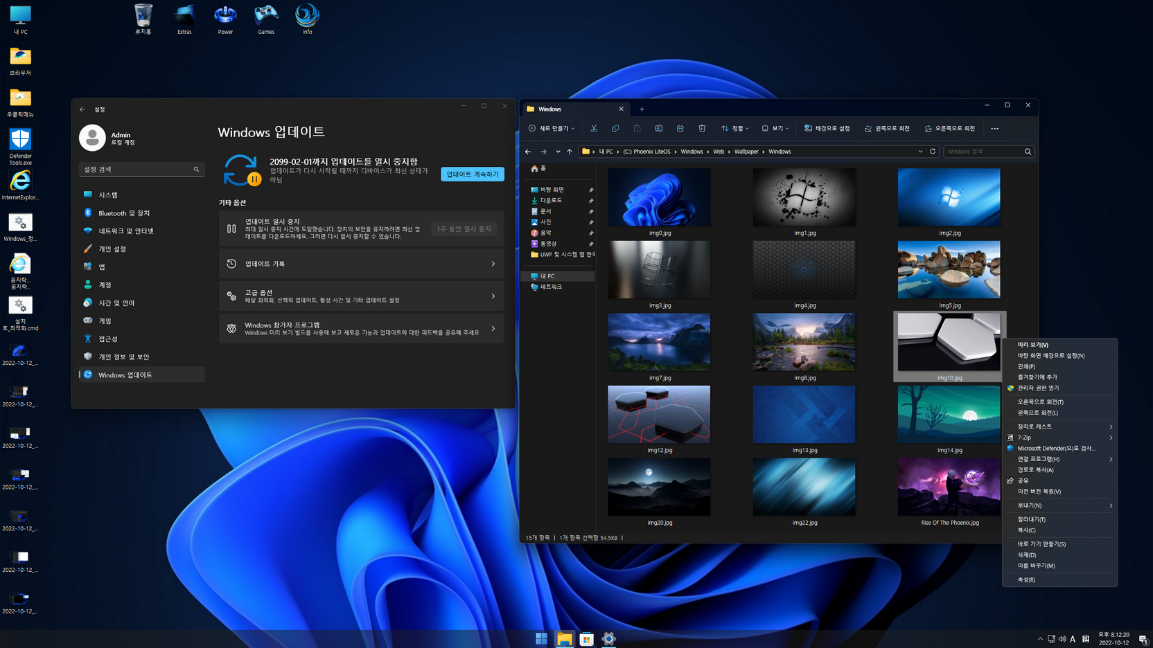This screenshot has height=648, width=1153.
Task: Click Settings gear icon on the taskbar
Action: tap(608, 639)
